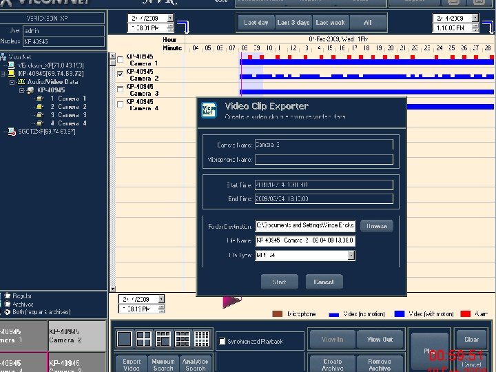This screenshot has width=496, height=372.
Task: Choose the mixed-size pane layout icon
Action: click(x=163, y=339)
